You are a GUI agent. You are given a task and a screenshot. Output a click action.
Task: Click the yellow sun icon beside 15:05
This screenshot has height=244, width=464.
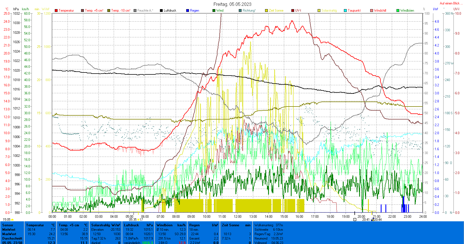[12, 220]
